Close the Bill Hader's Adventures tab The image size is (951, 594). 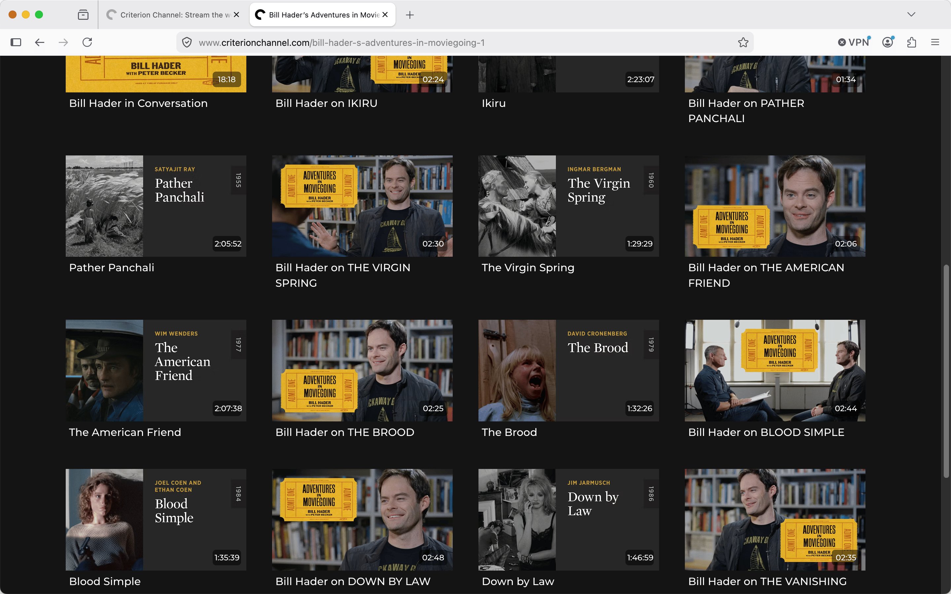pyautogui.click(x=385, y=15)
